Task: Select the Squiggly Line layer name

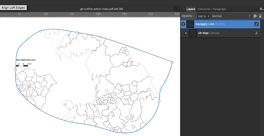Action: [205, 24]
